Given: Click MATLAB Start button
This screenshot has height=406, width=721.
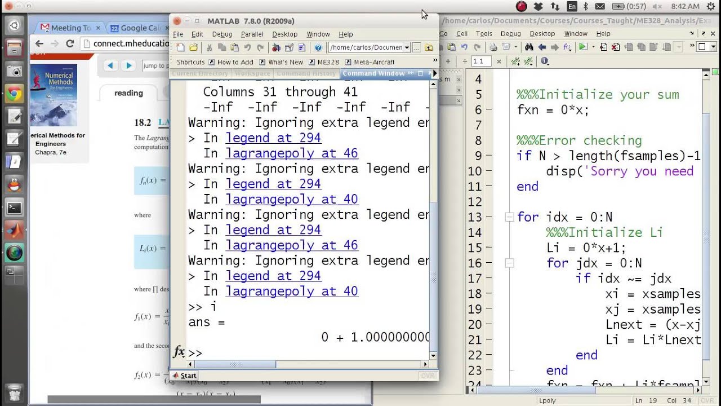Looking at the screenshot, I should point(185,376).
